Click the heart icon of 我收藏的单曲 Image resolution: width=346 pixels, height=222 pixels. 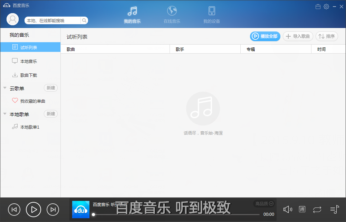click(15, 101)
